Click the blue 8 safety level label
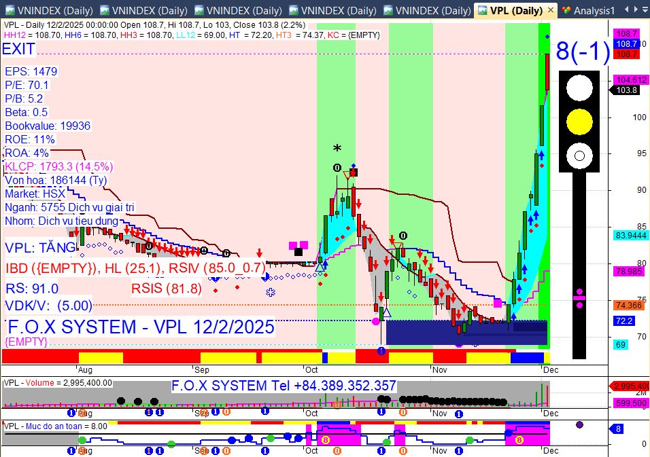The image size is (650, 457). (x=617, y=429)
